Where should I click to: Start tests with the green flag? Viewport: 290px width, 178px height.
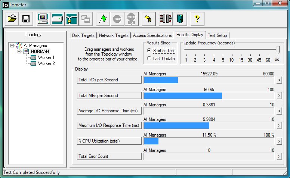click(x=103, y=19)
